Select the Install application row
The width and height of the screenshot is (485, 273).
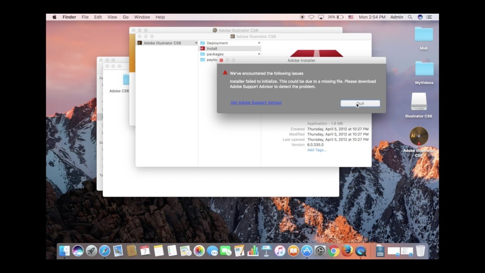[x=230, y=49]
